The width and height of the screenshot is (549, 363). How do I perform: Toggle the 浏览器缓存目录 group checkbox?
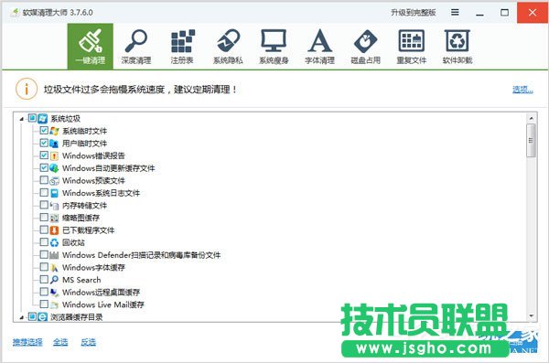[32, 316]
